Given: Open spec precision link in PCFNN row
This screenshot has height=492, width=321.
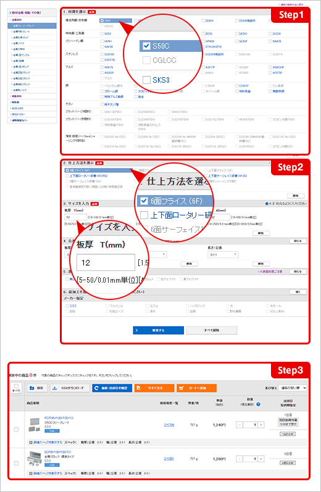Looking at the screenshot, I should [x=169, y=425].
